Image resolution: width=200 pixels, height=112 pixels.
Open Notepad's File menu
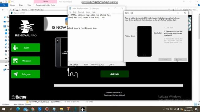tap(70, 12)
